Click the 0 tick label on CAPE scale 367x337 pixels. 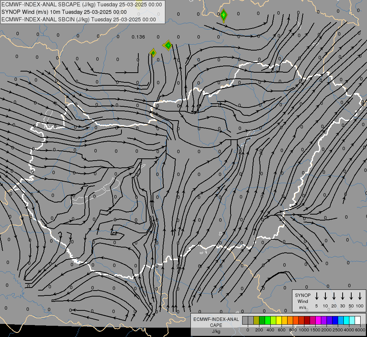248,330
